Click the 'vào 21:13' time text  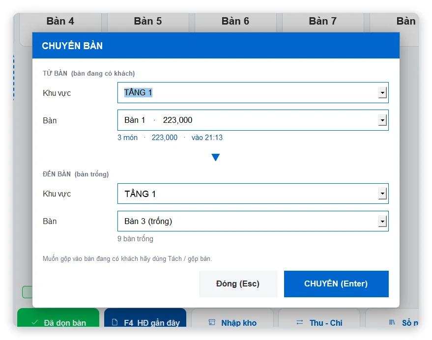tap(207, 138)
